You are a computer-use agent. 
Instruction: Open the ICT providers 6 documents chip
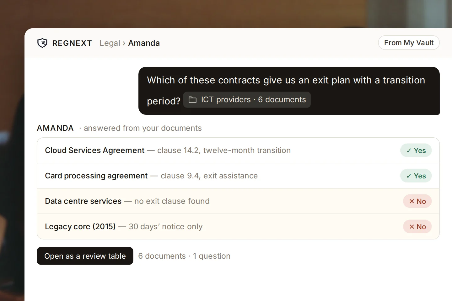click(247, 100)
